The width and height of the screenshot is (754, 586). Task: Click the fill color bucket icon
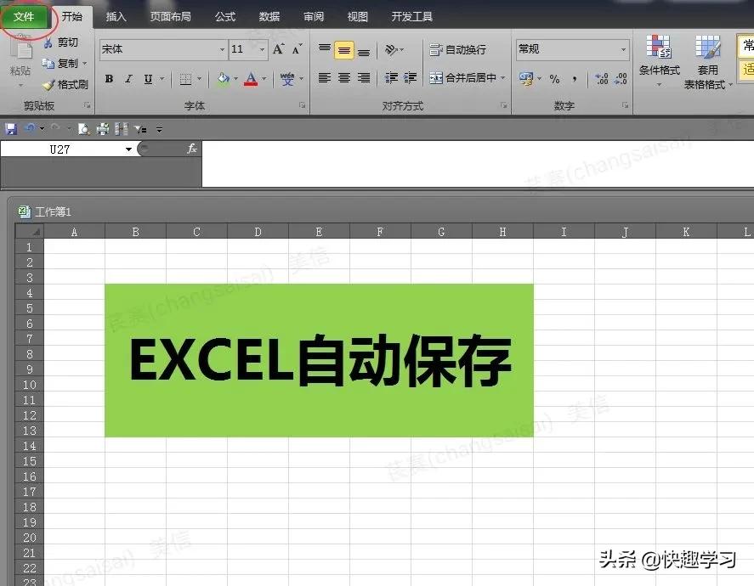pos(224,79)
